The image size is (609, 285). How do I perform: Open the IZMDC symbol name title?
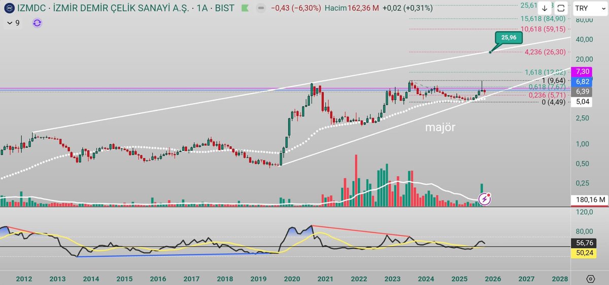(126, 9)
